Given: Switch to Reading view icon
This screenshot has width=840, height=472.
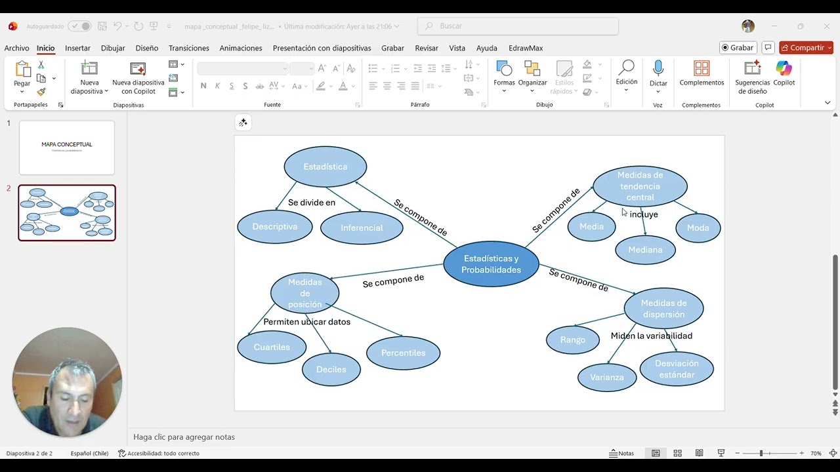Looking at the screenshot, I should 700,453.
